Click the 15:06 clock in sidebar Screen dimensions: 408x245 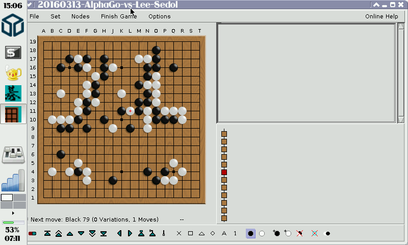(13, 6)
